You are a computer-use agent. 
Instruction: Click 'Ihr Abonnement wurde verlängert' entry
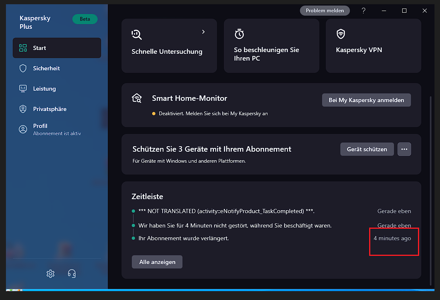tap(183, 239)
